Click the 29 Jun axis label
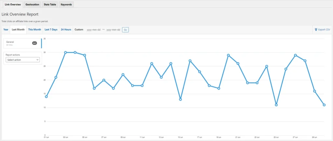This screenshot has height=141, width=333. (x=314, y=137)
